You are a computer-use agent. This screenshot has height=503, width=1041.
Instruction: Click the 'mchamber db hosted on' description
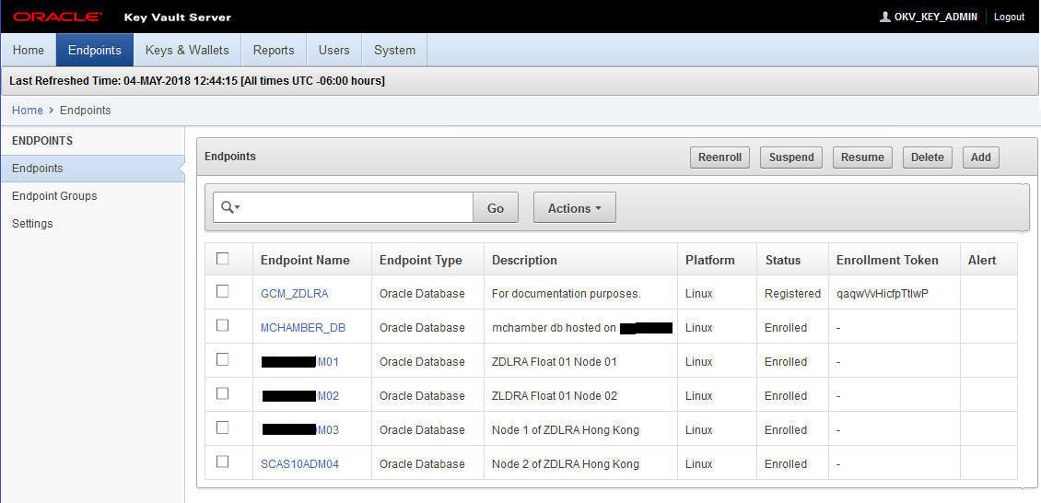click(x=555, y=328)
